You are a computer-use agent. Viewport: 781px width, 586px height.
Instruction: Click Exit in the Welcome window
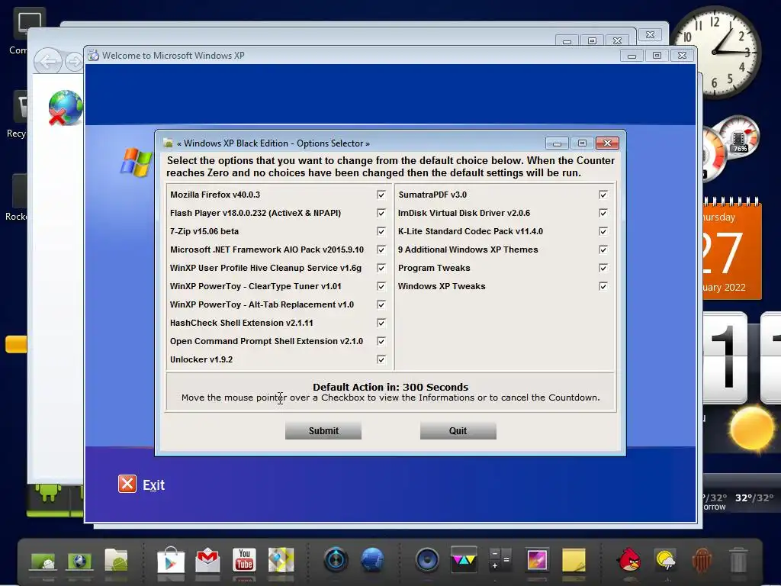click(x=153, y=485)
